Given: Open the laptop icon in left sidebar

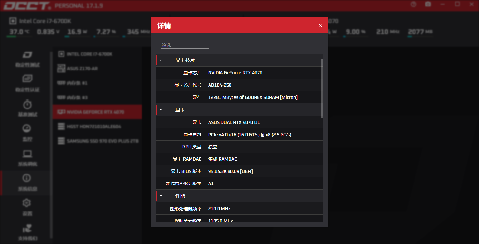Looking at the screenshot, I should tap(27, 154).
